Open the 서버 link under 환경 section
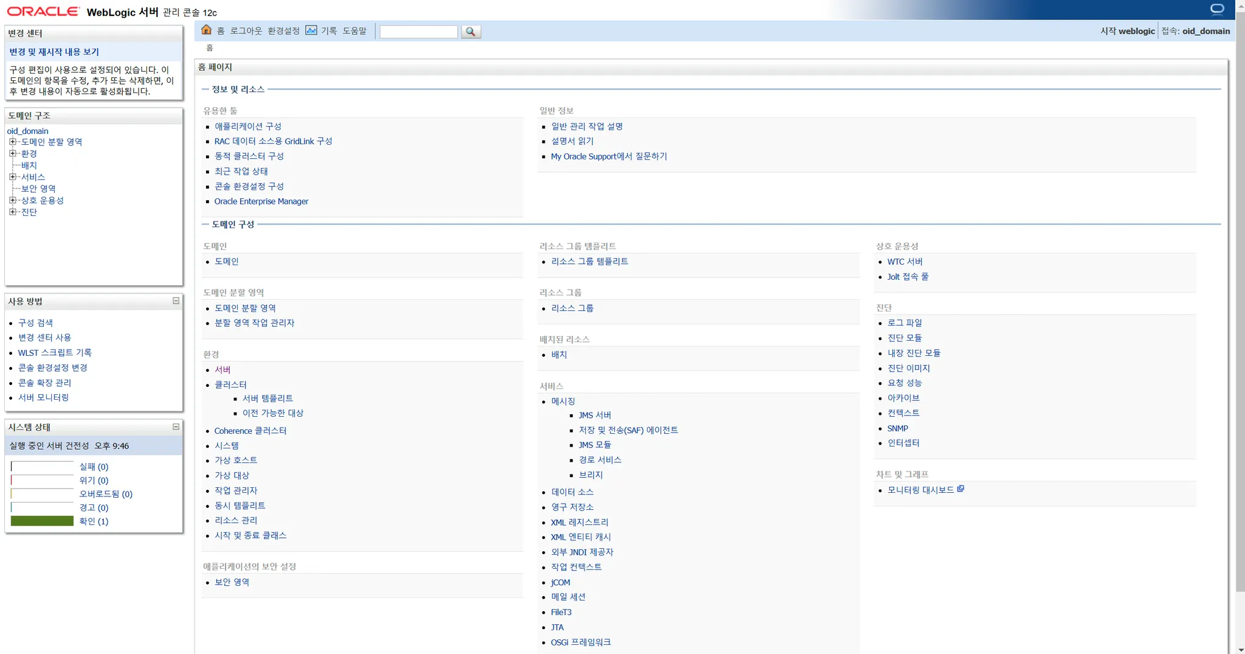This screenshot has width=1245, height=654. click(x=222, y=370)
